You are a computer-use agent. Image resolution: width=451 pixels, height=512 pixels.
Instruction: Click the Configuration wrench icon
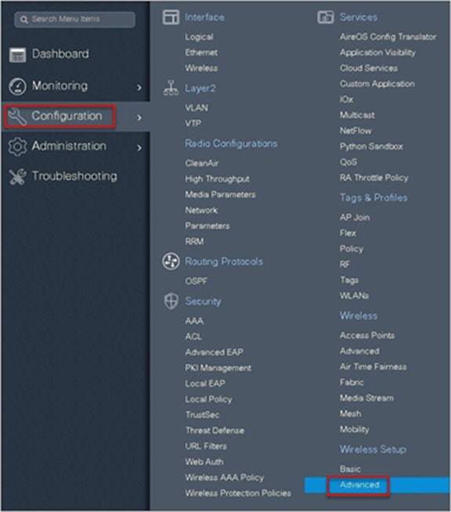17,117
